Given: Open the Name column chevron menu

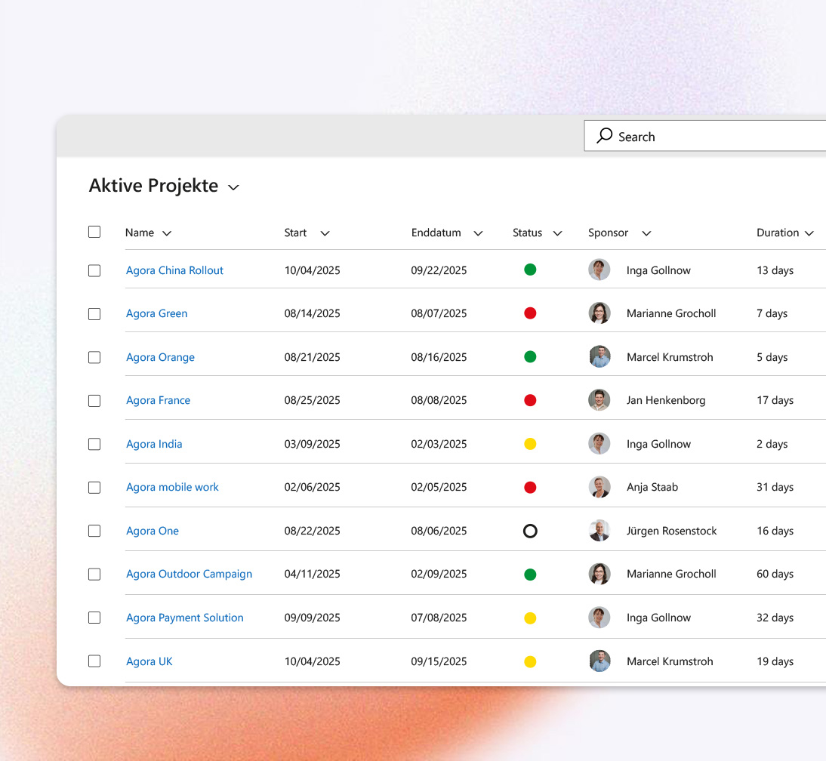Looking at the screenshot, I should click(167, 233).
